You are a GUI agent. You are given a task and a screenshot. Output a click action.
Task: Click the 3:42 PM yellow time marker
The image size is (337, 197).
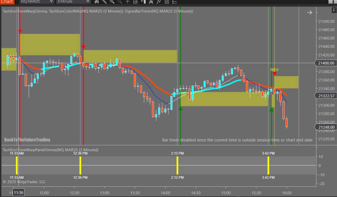(x=268, y=165)
